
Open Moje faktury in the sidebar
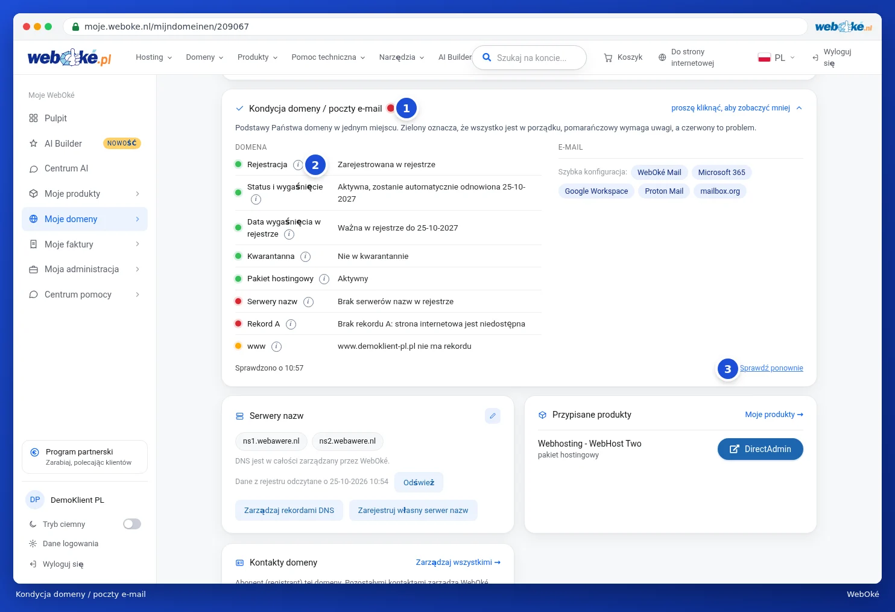(x=84, y=244)
